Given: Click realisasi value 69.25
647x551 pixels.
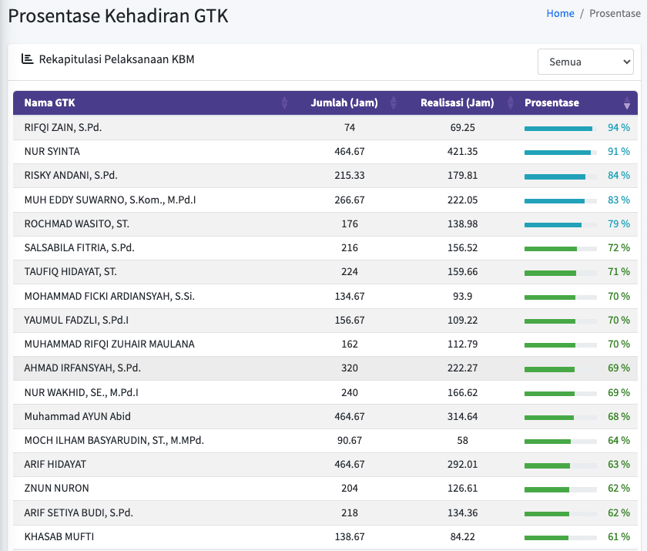Looking at the screenshot, I should click(463, 127).
